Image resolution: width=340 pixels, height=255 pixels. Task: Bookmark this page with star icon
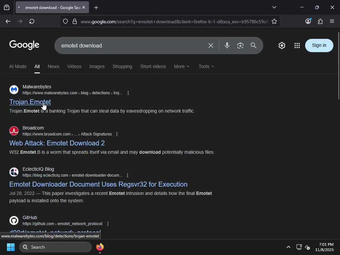coord(274,21)
